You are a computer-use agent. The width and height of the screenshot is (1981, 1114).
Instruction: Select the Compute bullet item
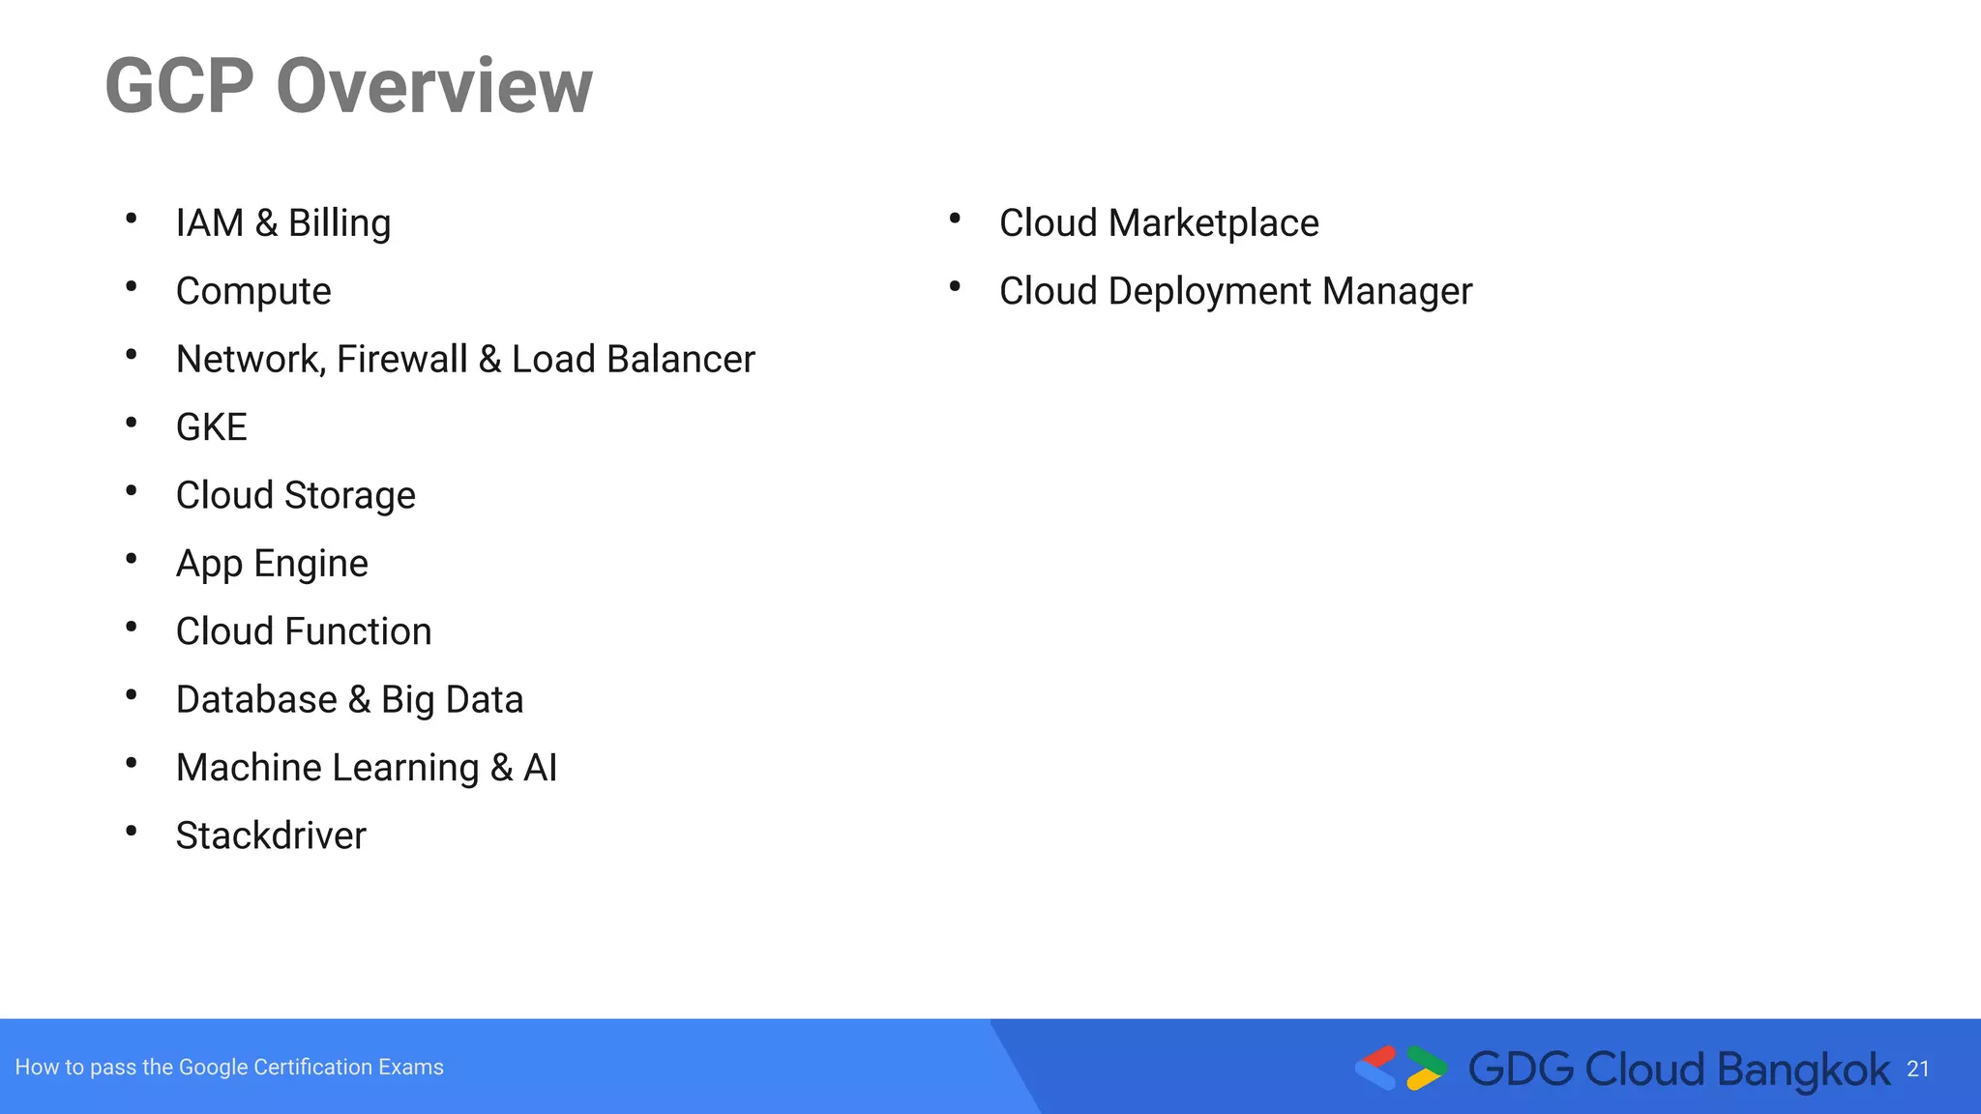coord(253,291)
